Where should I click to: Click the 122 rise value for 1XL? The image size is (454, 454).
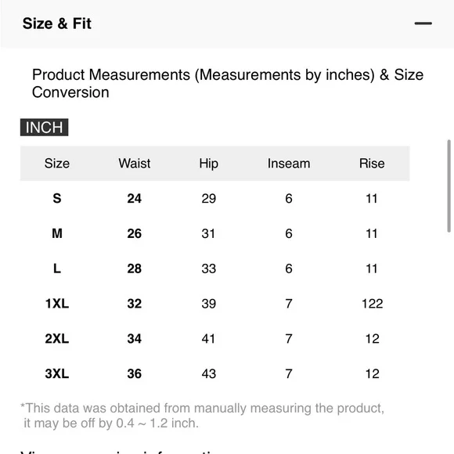point(373,304)
